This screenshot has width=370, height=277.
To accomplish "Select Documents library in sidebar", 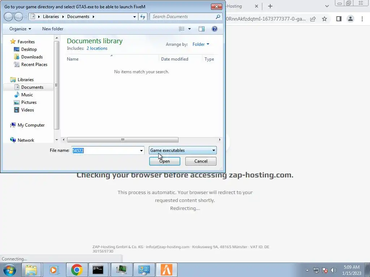I will tap(28, 87).
